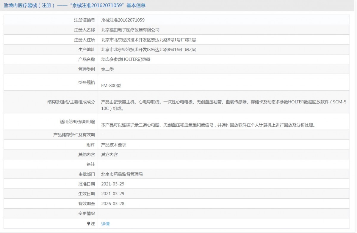Select product name 动态多参数HOLTER记录器
Image resolution: width=357 pixels, height=233 pixels.
pos(126,59)
